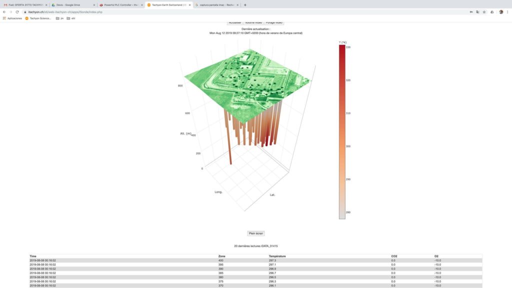Viewport: 512px width, 288px height.
Task: Open a new tab with the plus icon
Action: tap(245, 5)
